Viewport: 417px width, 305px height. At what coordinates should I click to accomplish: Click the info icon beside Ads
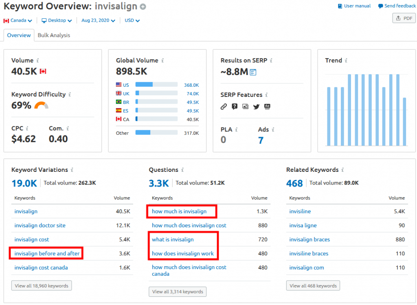tap(273, 130)
